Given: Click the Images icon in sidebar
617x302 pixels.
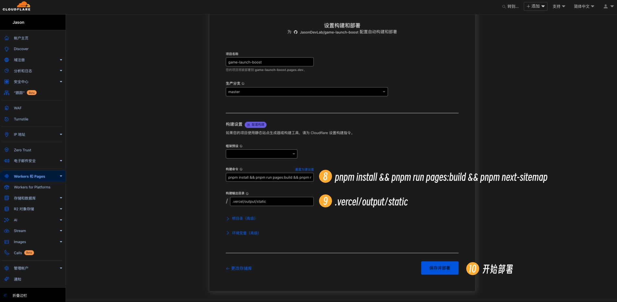Looking at the screenshot, I should point(6,242).
